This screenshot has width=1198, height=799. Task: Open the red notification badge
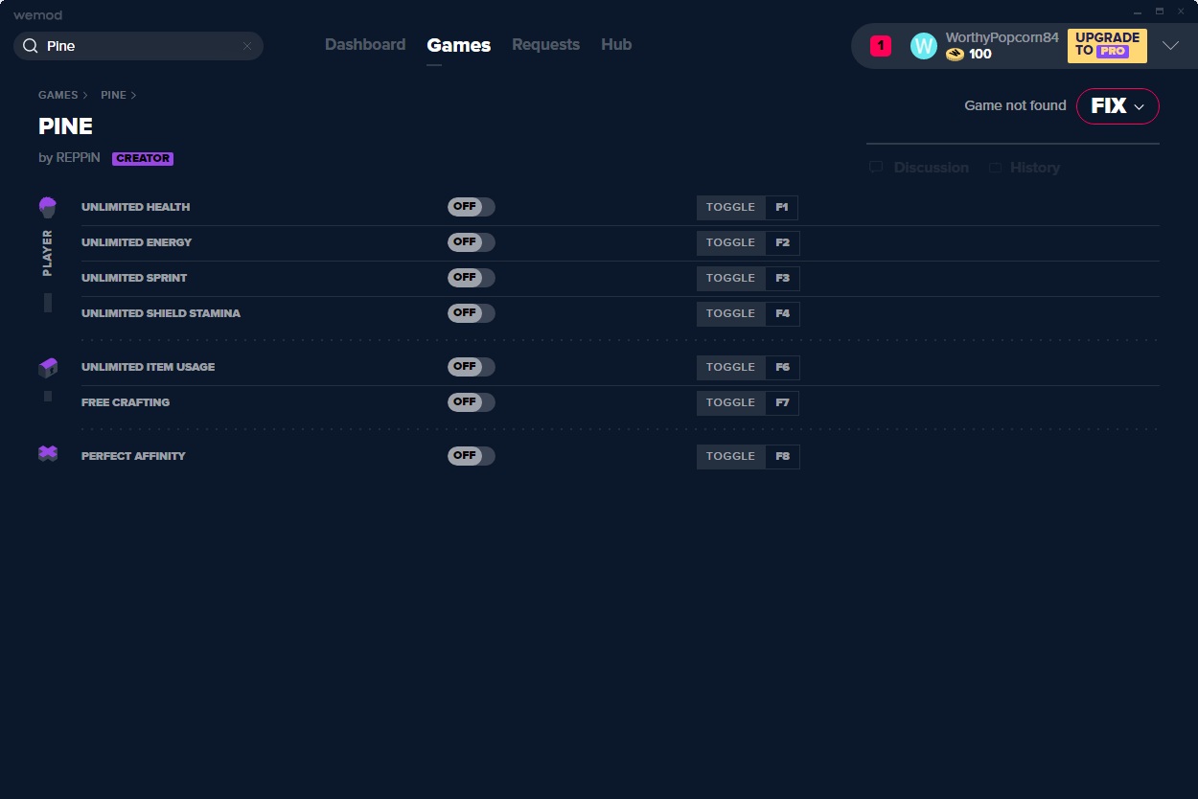tap(881, 45)
